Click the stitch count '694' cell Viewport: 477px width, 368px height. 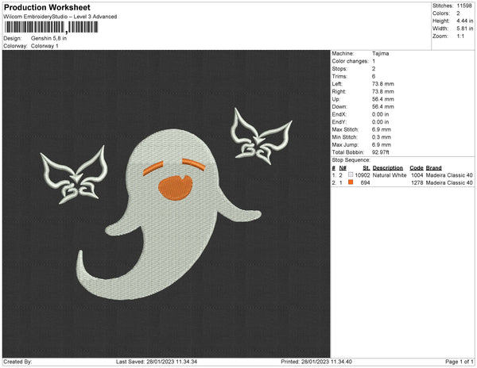point(366,182)
